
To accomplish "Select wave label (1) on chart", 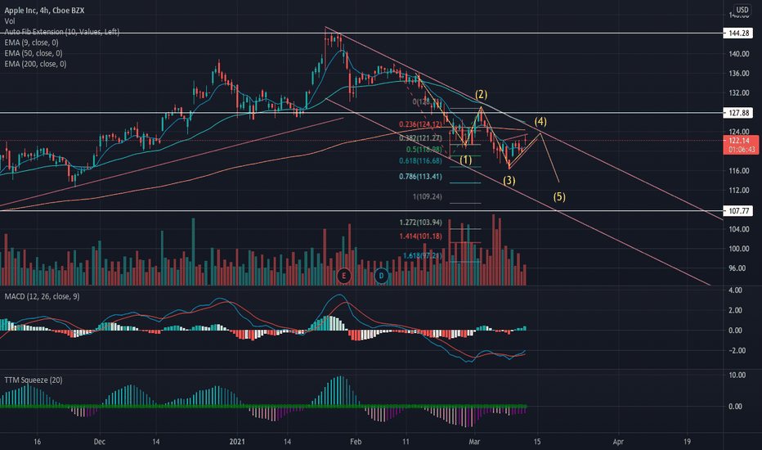I will [465, 160].
